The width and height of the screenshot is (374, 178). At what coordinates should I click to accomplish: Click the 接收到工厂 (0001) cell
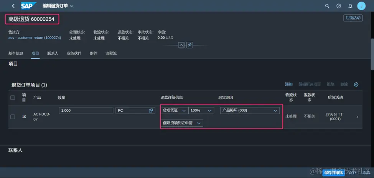pyautogui.click(x=335, y=117)
